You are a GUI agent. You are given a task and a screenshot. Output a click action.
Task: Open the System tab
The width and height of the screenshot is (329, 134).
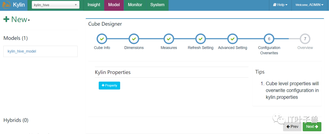[x=157, y=5]
